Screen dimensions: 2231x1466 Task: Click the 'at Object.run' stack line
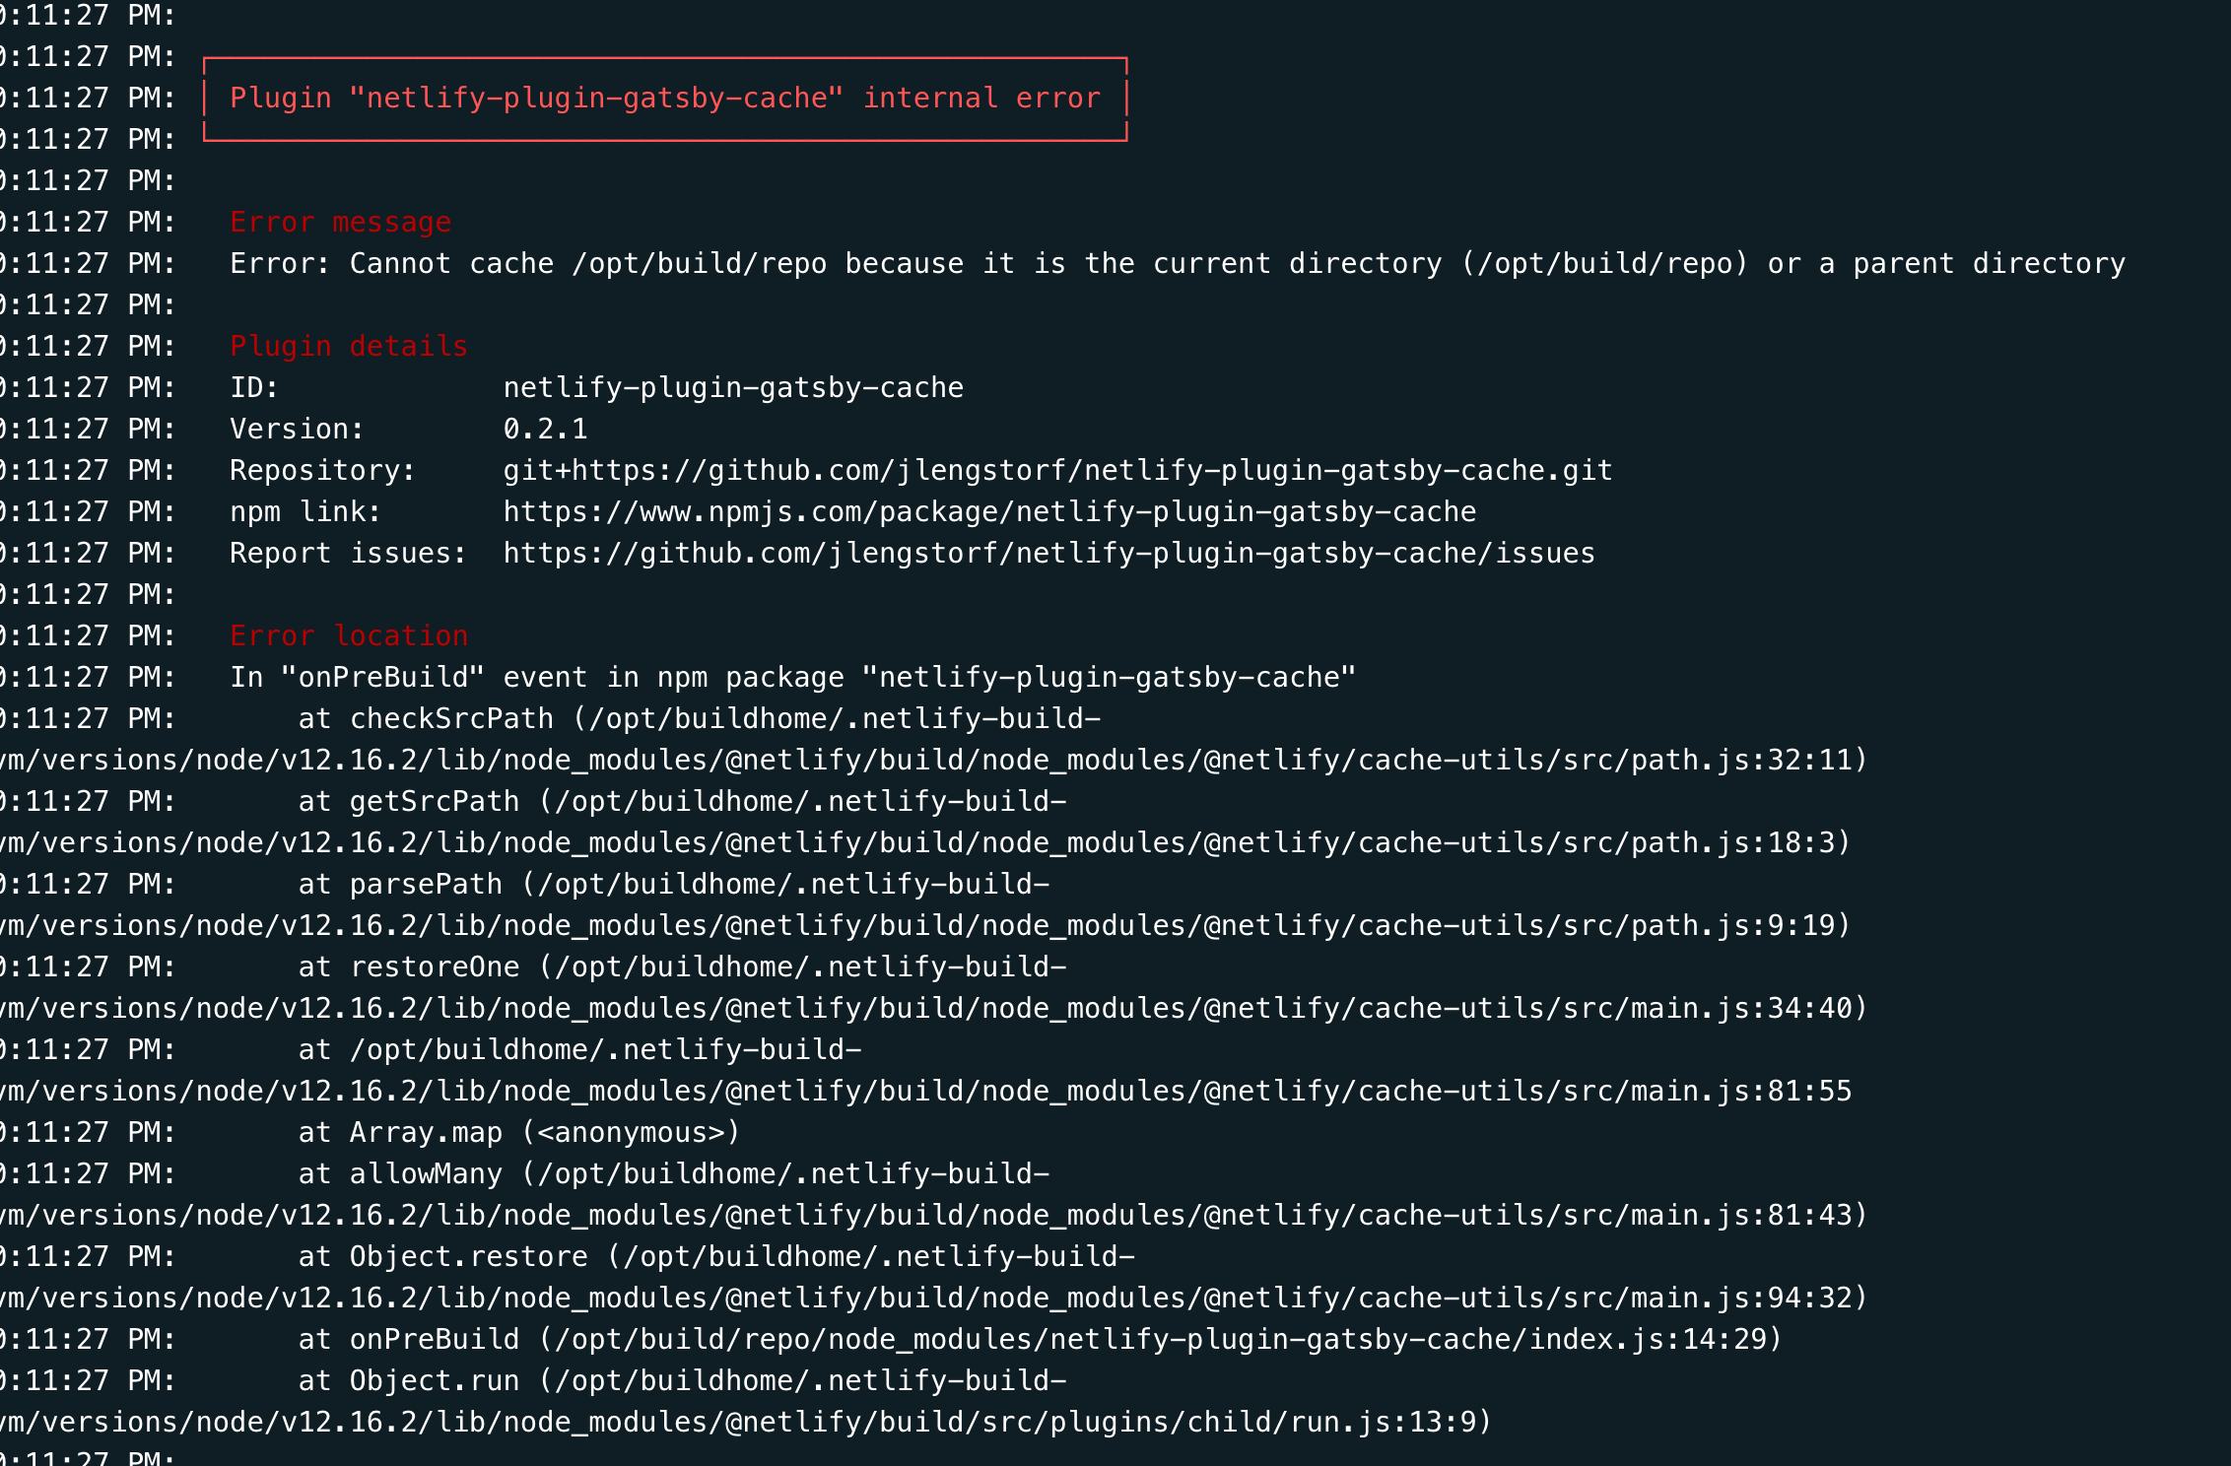tap(682, 1381)
